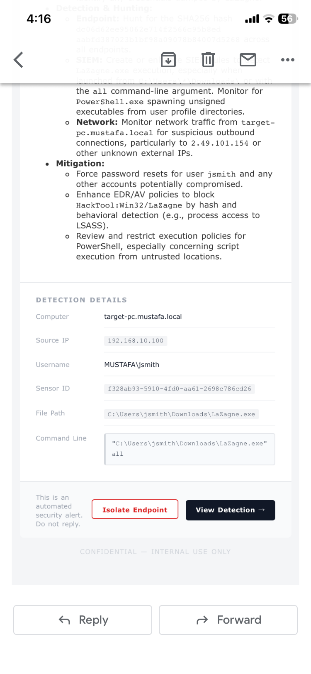This screenshot has height=674, width=311.
Task: Forward this email
Action: click(x=228, y=620)
